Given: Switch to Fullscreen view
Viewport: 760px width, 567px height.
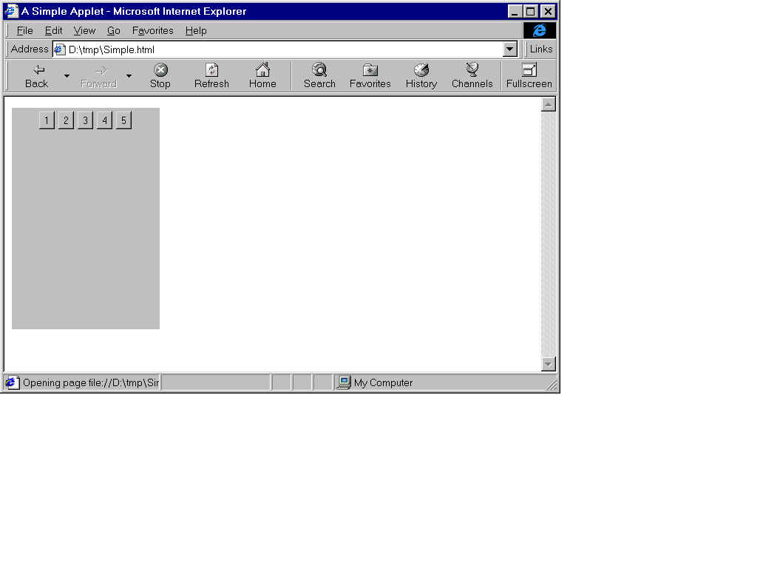Looking at the screenshot, I should click(529, 71).
